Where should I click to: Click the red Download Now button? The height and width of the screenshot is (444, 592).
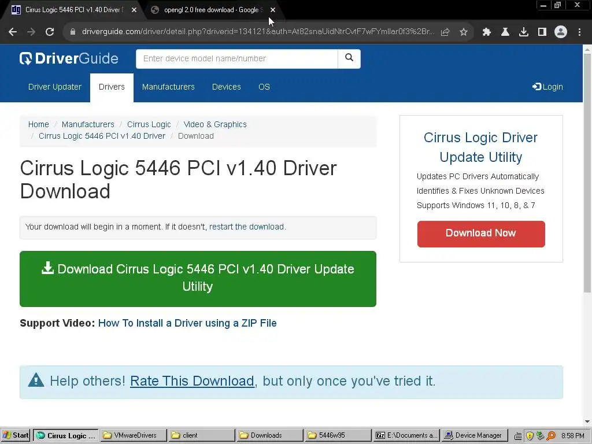[481, 234]
